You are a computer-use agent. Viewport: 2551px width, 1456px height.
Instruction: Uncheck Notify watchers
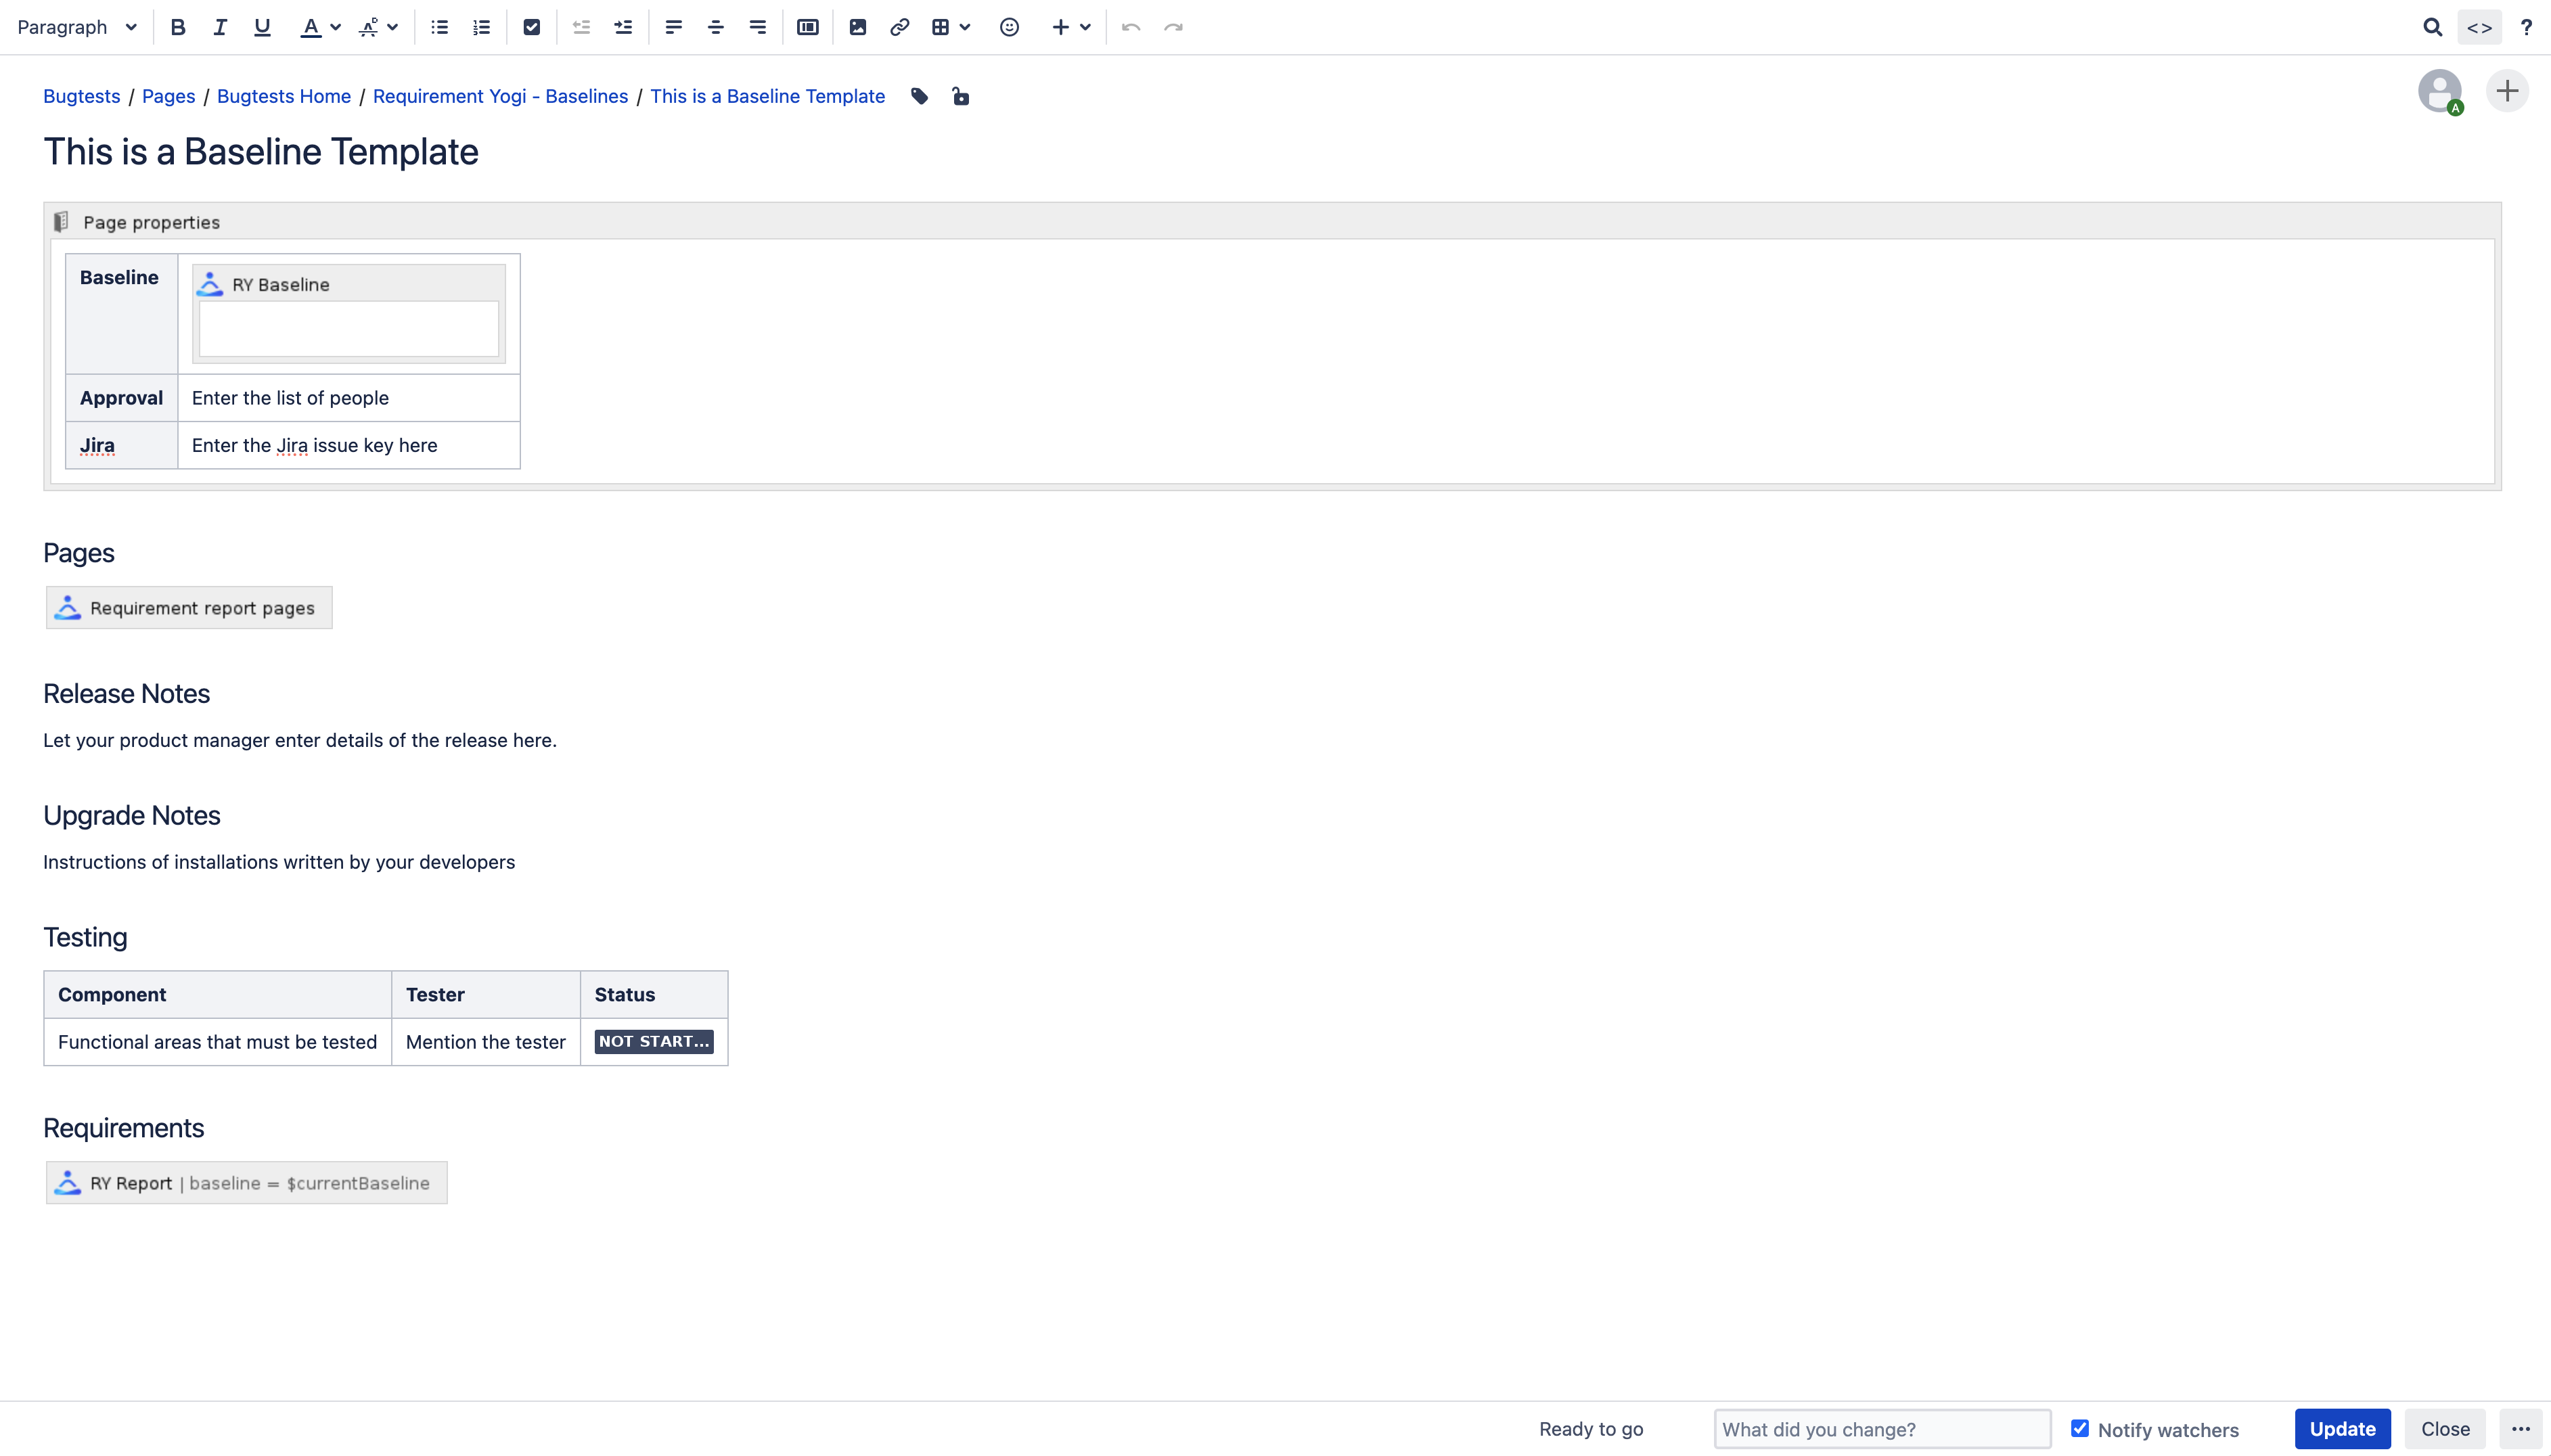2079,1429
